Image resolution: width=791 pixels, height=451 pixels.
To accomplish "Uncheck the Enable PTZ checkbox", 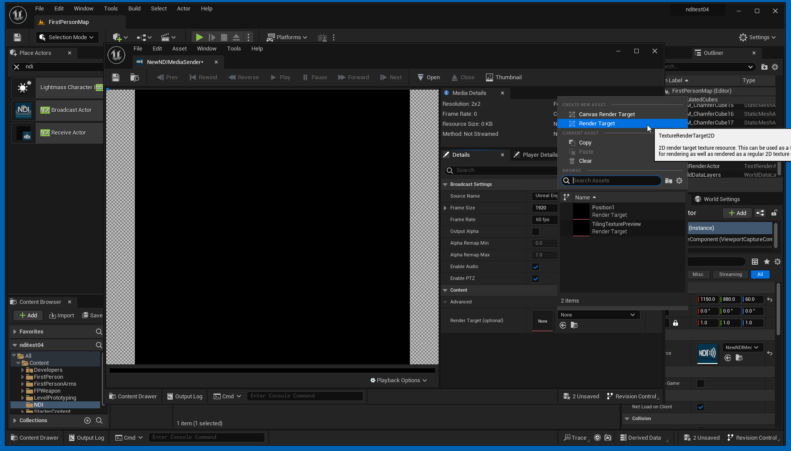I will (x=536, y=279).
